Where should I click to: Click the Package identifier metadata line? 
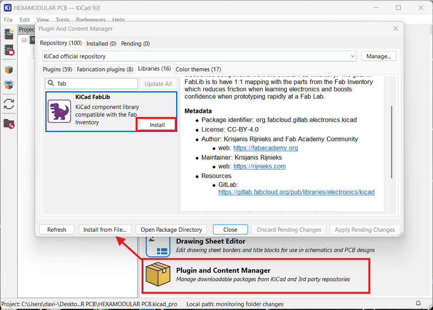279,120
